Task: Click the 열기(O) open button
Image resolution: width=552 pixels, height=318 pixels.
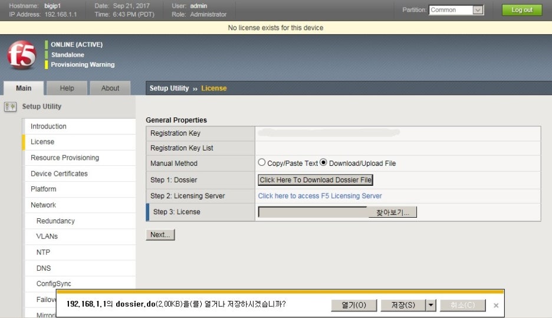Action: tap(354, 305)
